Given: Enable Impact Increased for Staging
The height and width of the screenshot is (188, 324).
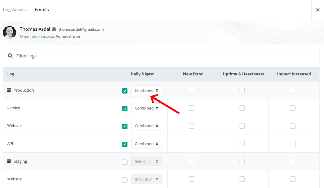Looking at the screenshot, I should click(x=292, y=161).
